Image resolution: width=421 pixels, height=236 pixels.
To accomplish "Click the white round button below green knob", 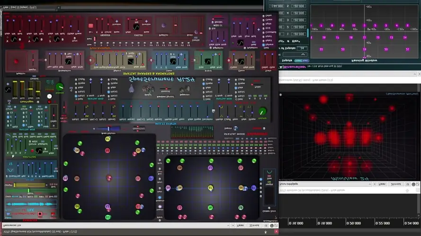I will pyautogui.click(x=49, y=96).
